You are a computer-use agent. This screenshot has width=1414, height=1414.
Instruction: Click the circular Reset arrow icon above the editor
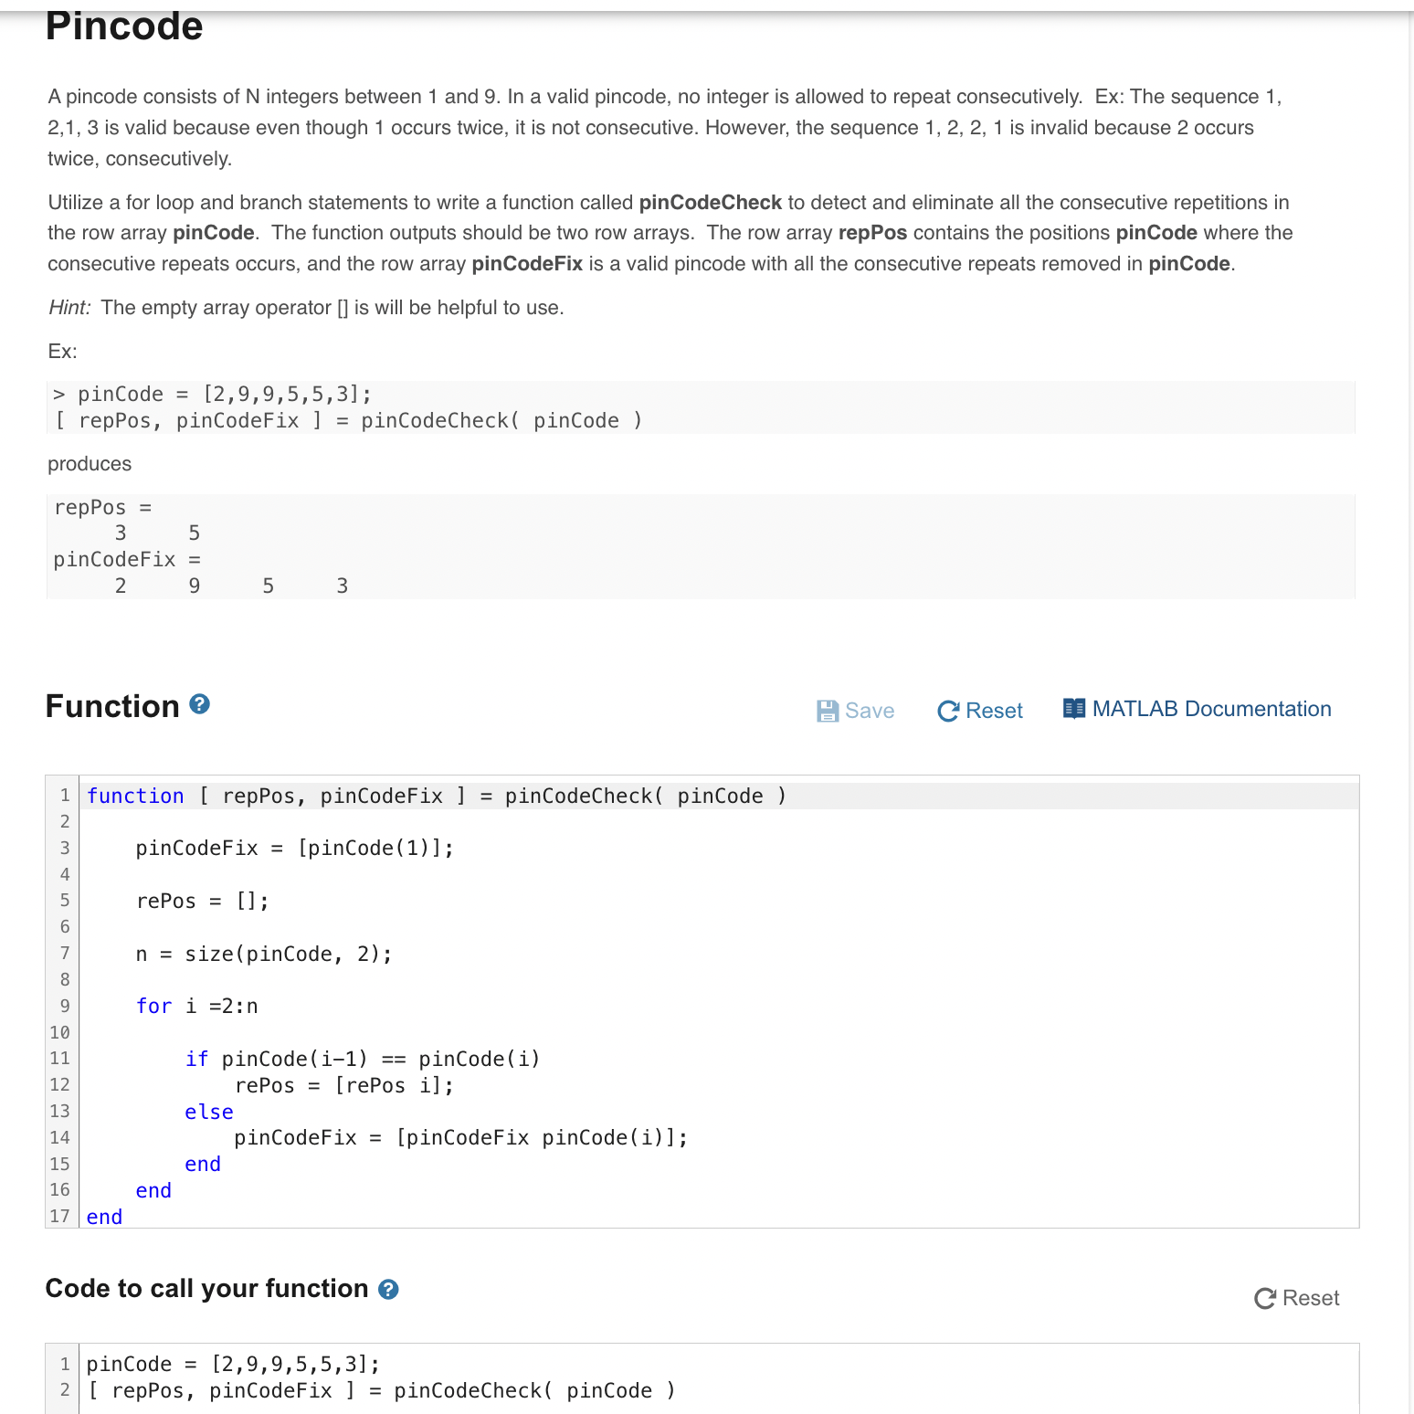[x=947, y=711]
